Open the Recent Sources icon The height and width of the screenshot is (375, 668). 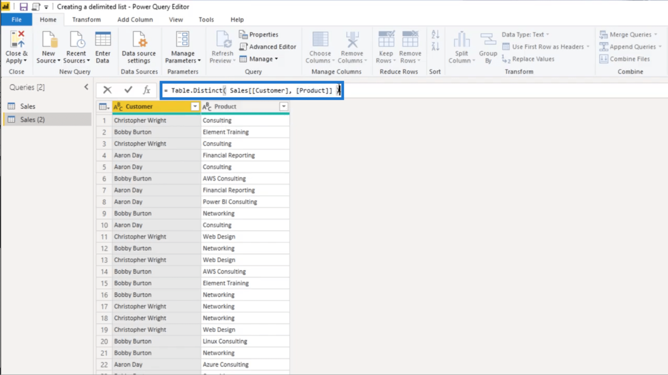(76, 40)
